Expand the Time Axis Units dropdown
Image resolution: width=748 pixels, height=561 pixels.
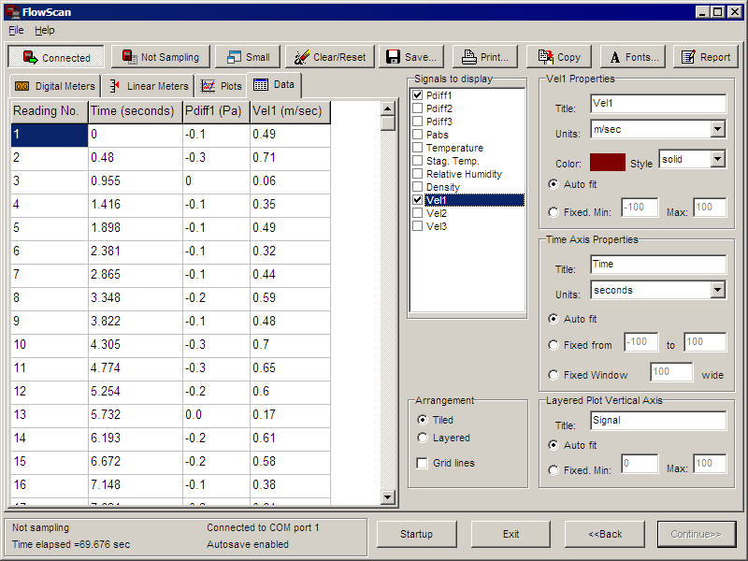point(717,290)
